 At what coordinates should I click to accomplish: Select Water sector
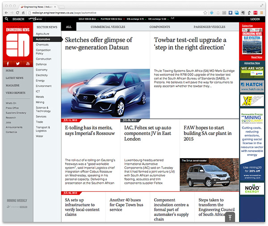point(39,136)
